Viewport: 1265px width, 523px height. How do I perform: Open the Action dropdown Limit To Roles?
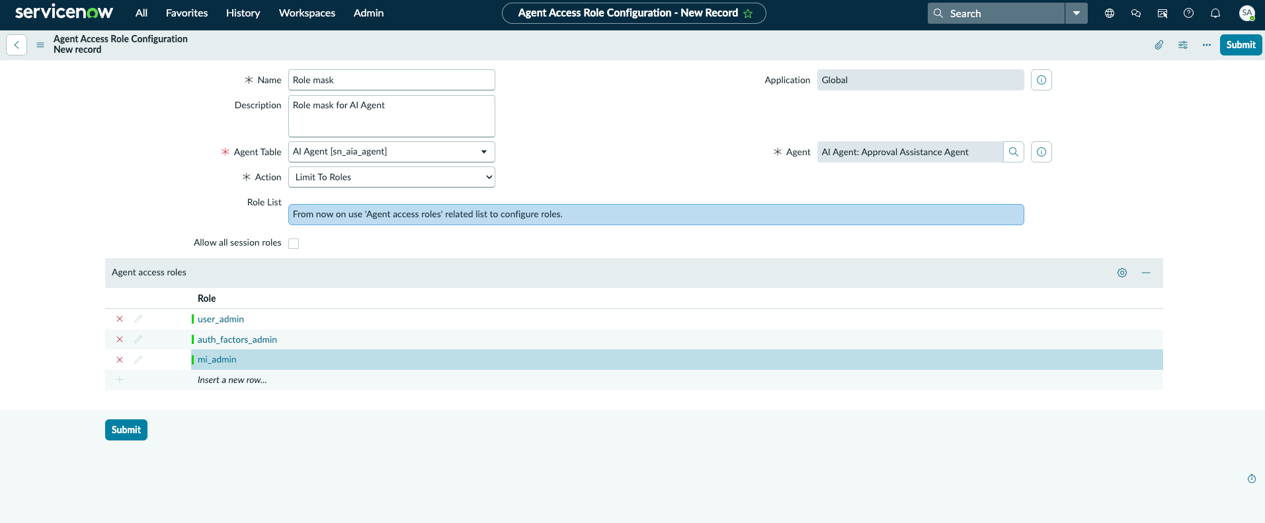(x=391, y=177)
